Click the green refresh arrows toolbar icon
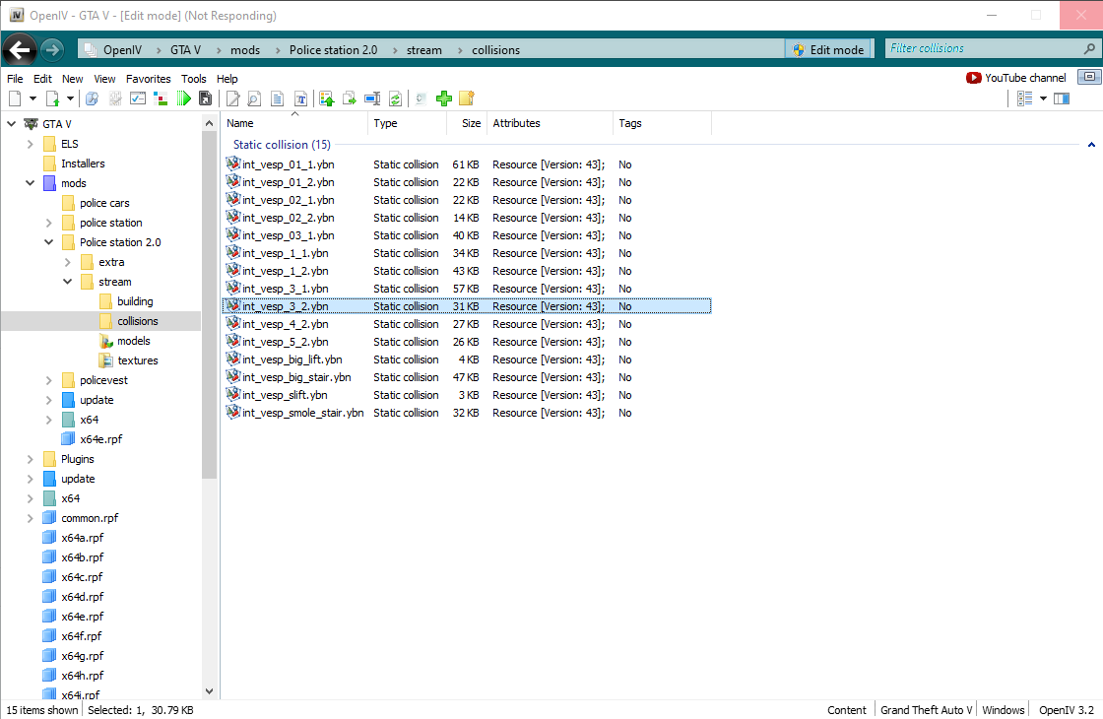The height and width of the screenshot is (719, 1103). pos(395,98)
